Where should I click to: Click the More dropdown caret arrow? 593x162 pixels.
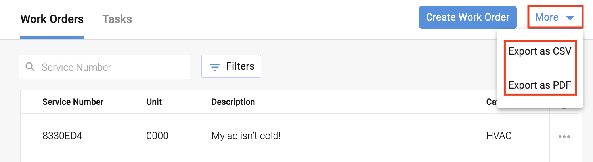tap(570, 18)
